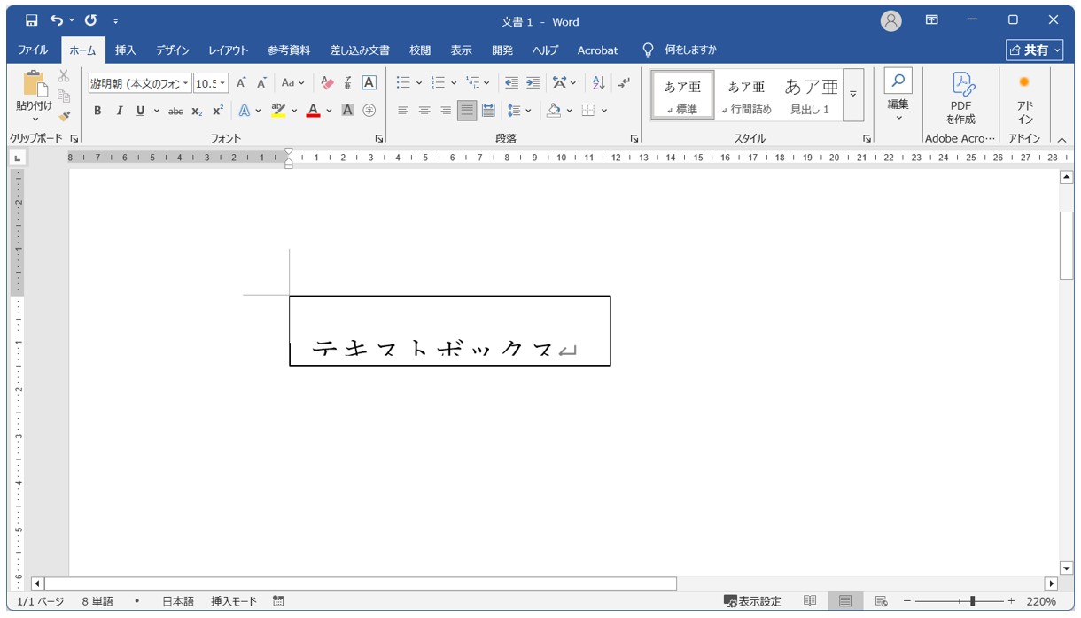
Task: Toggle justify alignment
Action: click(467, 111)
